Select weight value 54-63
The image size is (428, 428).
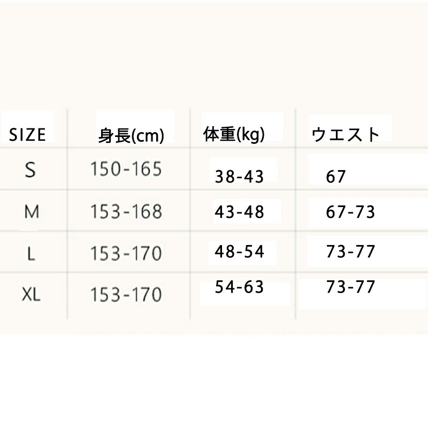[x=239, y=287]
